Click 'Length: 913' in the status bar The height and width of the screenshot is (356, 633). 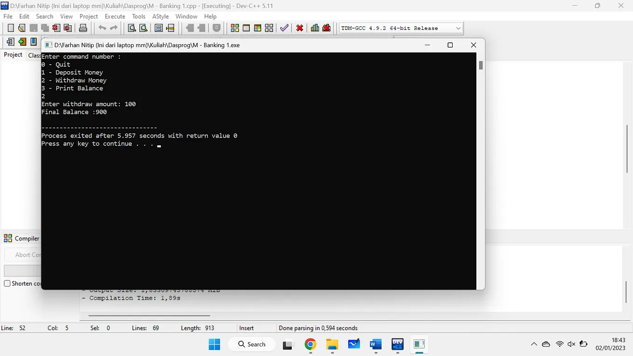pos(198,328)
